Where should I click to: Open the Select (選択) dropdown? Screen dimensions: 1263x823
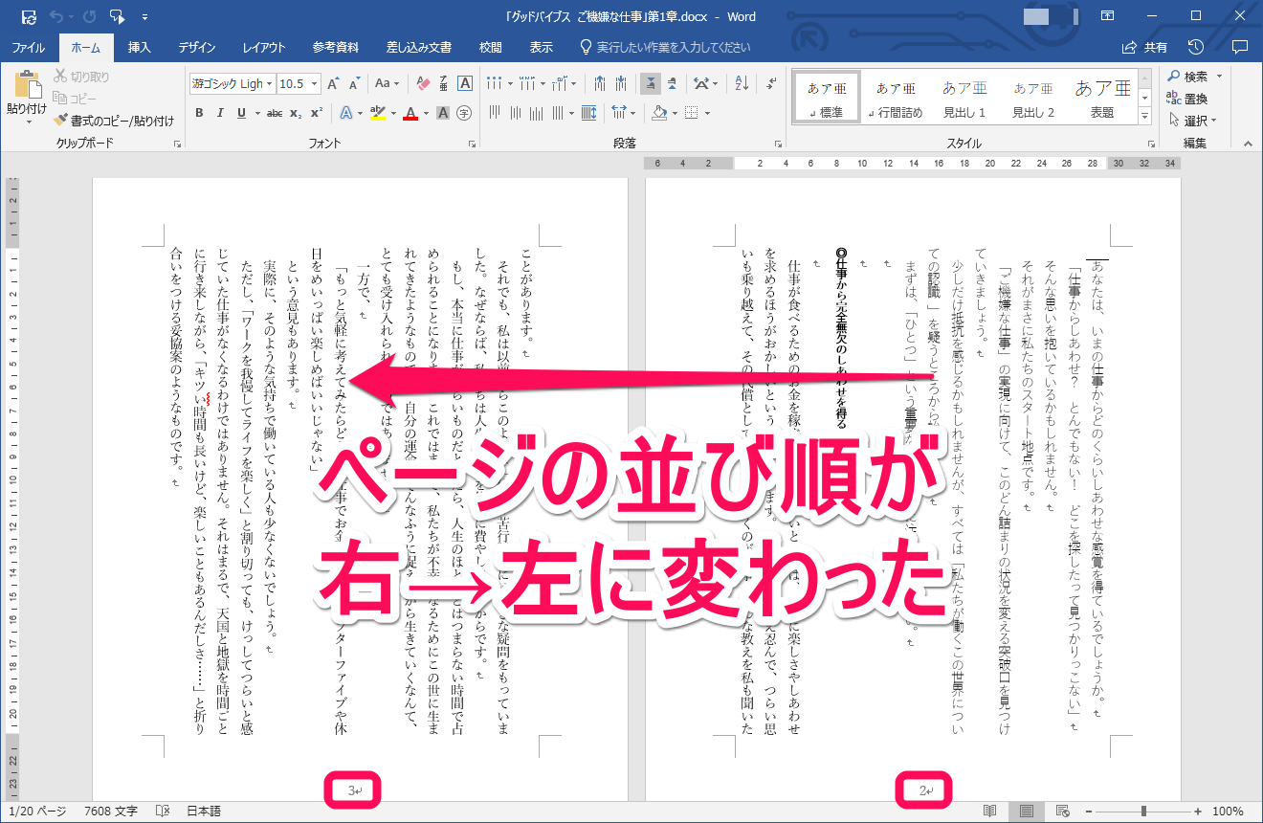tap(1191, 121)
